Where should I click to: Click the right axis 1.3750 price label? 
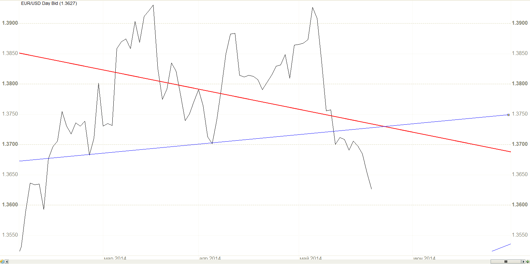[x=520, y=114]
